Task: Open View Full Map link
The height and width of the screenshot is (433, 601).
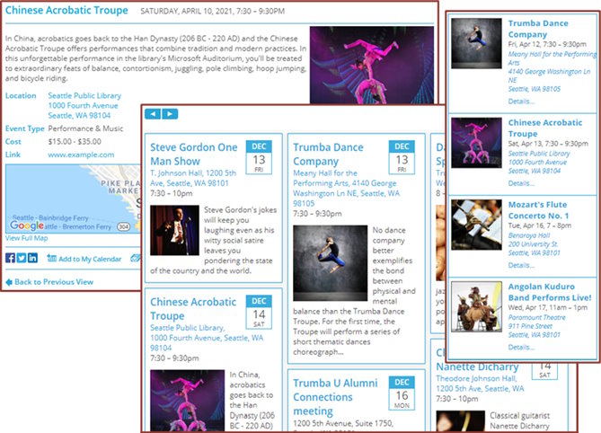Action: click(26, 238)
